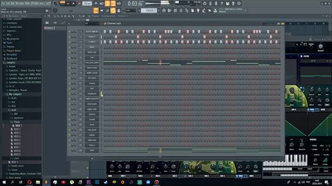Expand the My projects folder in browser
Screen dimensions: 332x186
[12, 39]
